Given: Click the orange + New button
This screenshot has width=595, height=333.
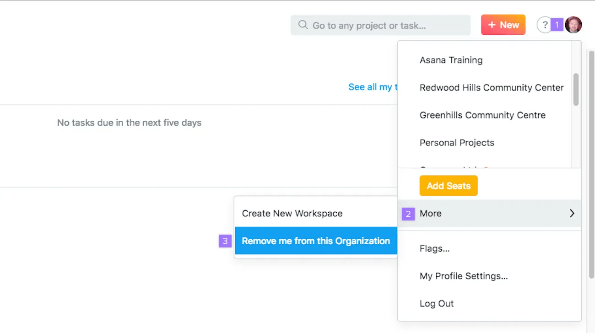Looking at the screenshot, I should 503,25.
